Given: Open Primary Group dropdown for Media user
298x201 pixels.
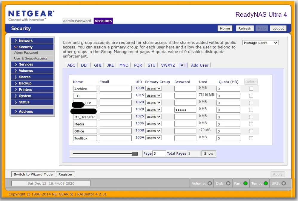Looking at the screenshot, I should (153, 124).
